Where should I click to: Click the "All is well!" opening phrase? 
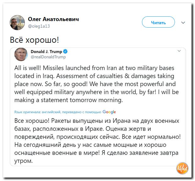29,68
